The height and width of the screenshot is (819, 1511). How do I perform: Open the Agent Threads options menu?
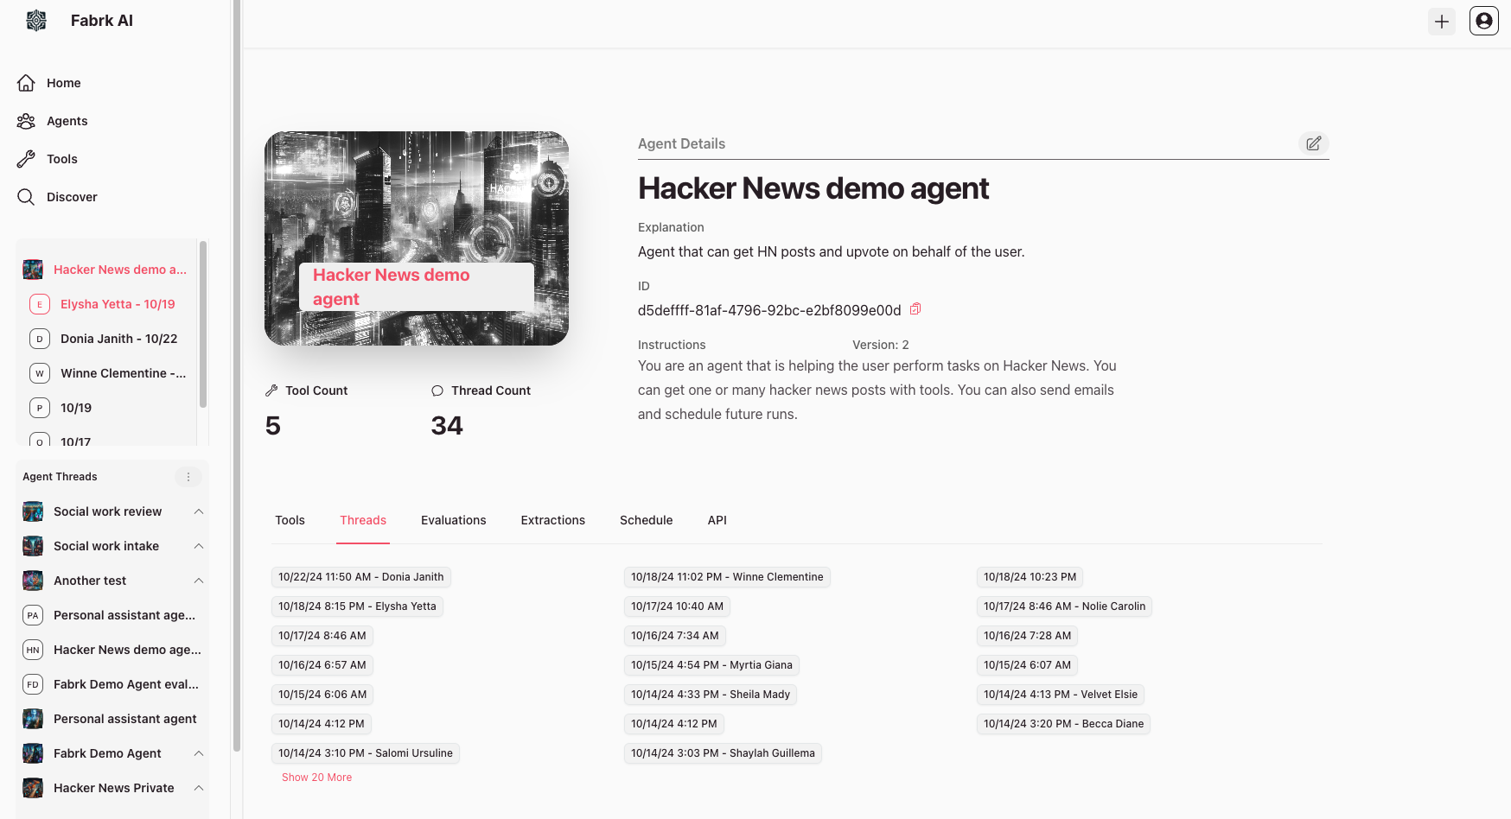click(x=188, y=477)
